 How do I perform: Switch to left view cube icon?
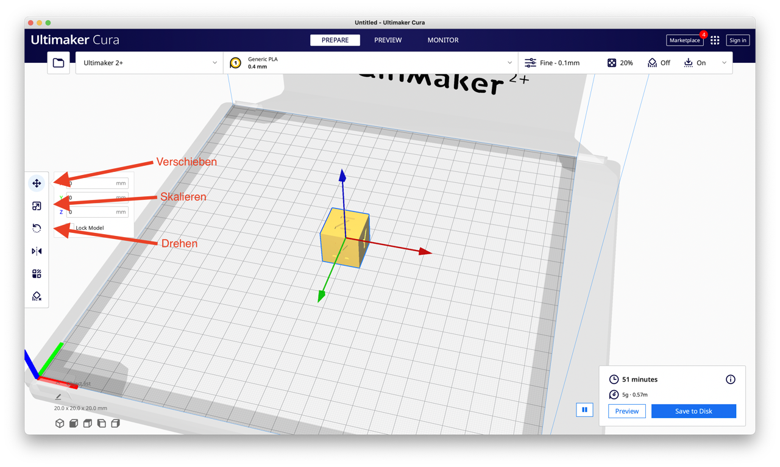pos(102,423)
